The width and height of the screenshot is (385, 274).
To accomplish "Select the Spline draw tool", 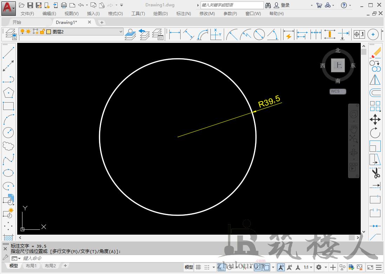I will (x=8, y=159).
